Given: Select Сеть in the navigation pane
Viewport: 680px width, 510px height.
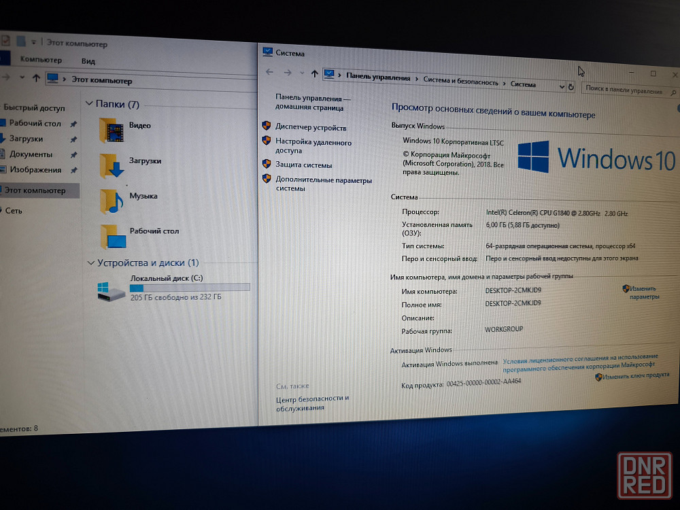Looking at the screenshot, I should (14, 211).
